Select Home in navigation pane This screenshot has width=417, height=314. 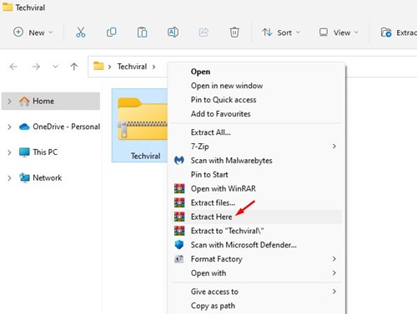[51, 101]
